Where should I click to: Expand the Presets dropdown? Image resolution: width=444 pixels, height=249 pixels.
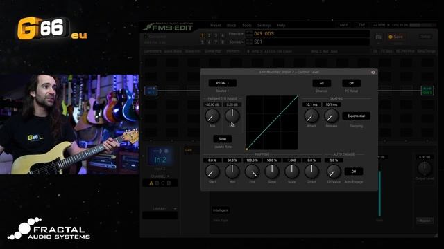coord(236,34)
